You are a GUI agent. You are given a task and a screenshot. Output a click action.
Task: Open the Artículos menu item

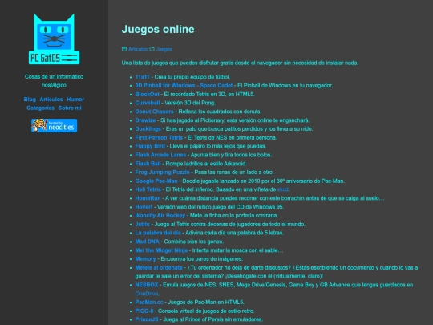(x=51, y=100)
